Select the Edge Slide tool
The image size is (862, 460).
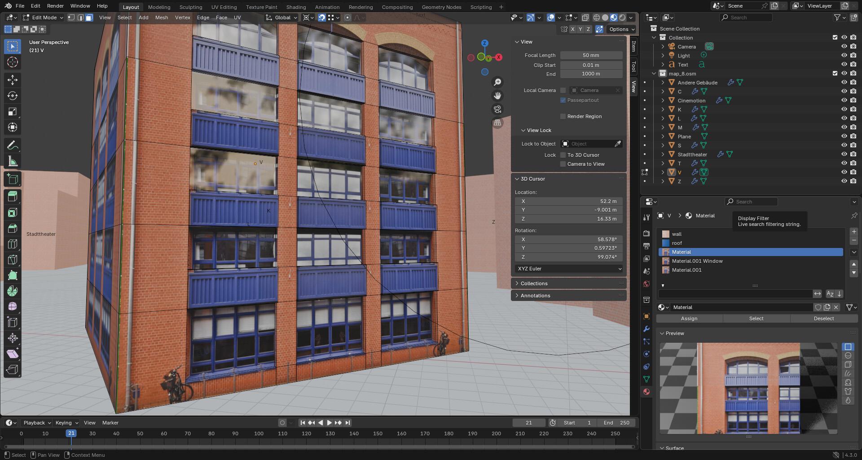pos(13,323)
